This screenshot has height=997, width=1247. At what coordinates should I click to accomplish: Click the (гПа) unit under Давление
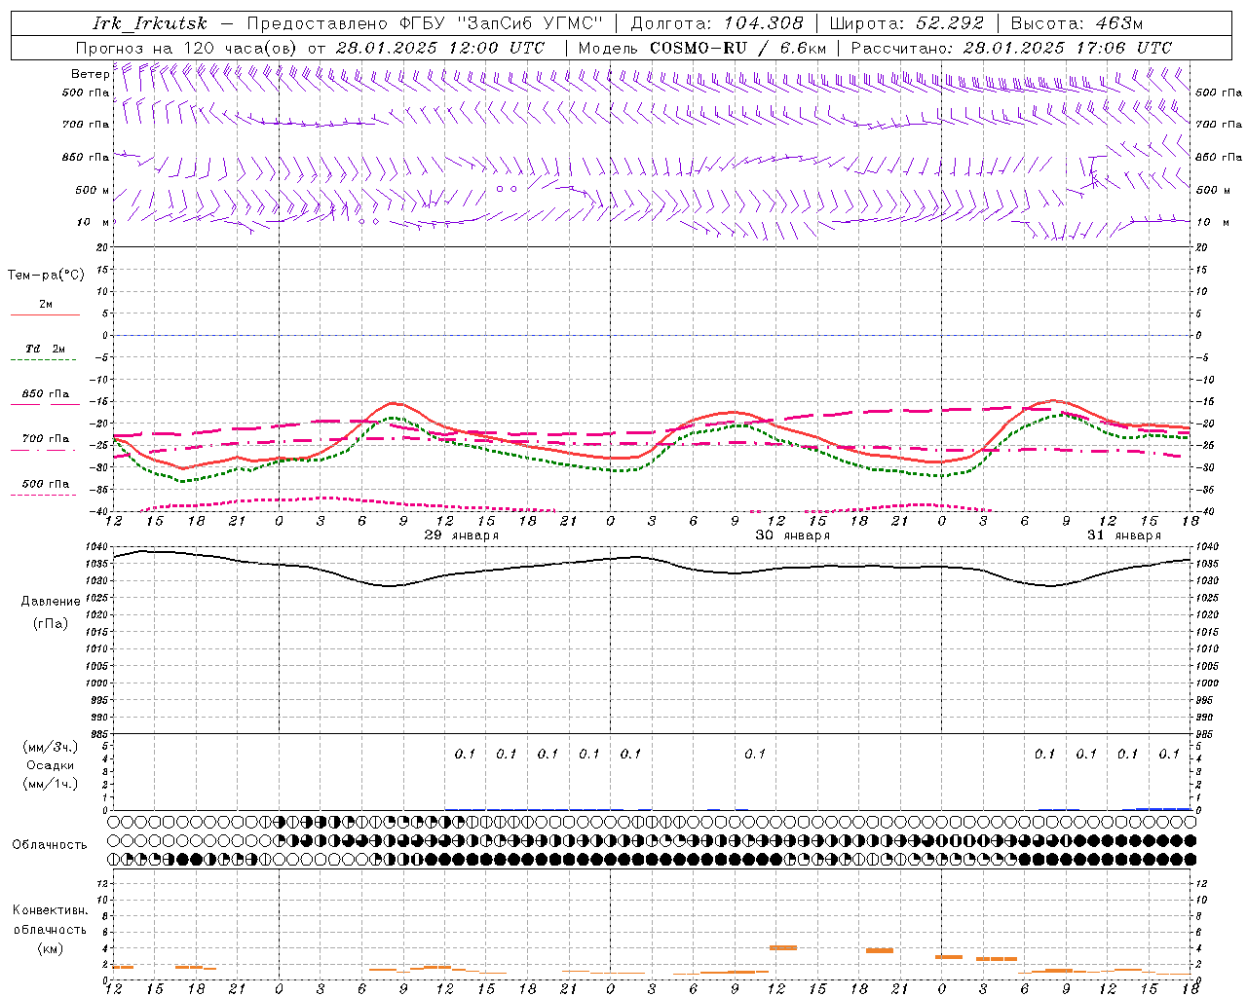tap(51, 623)
